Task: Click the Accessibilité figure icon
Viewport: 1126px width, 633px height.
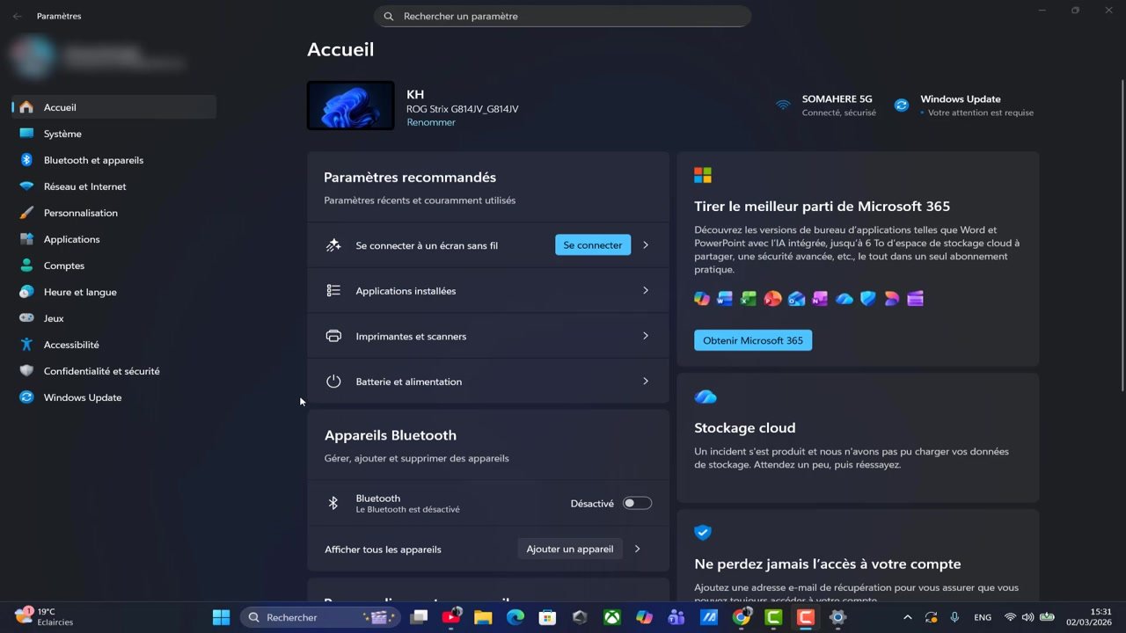Action: point(26,345)
